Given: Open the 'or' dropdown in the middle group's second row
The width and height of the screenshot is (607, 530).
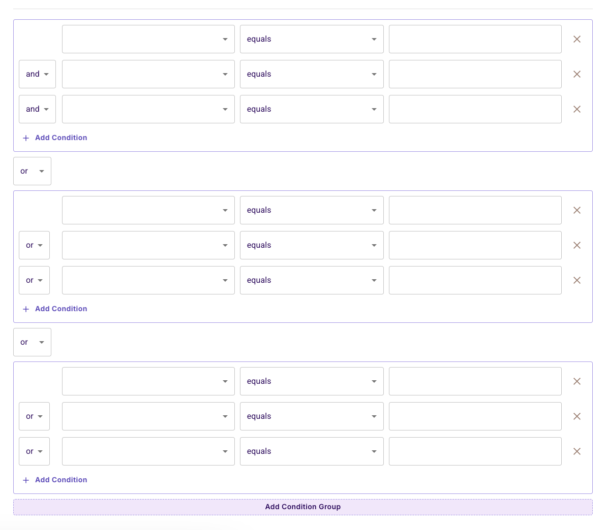Looking at the screenshot, I should point(34,245).
